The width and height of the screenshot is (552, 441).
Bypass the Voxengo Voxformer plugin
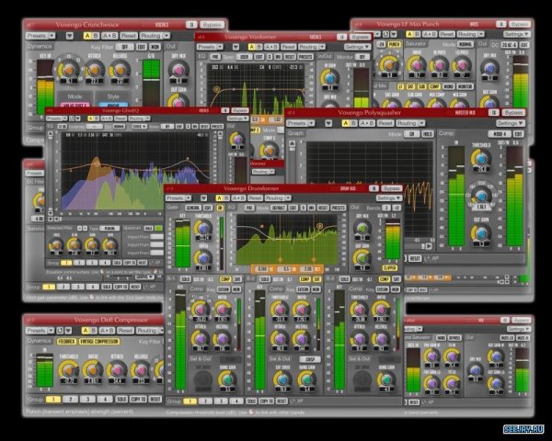(361, 37)
